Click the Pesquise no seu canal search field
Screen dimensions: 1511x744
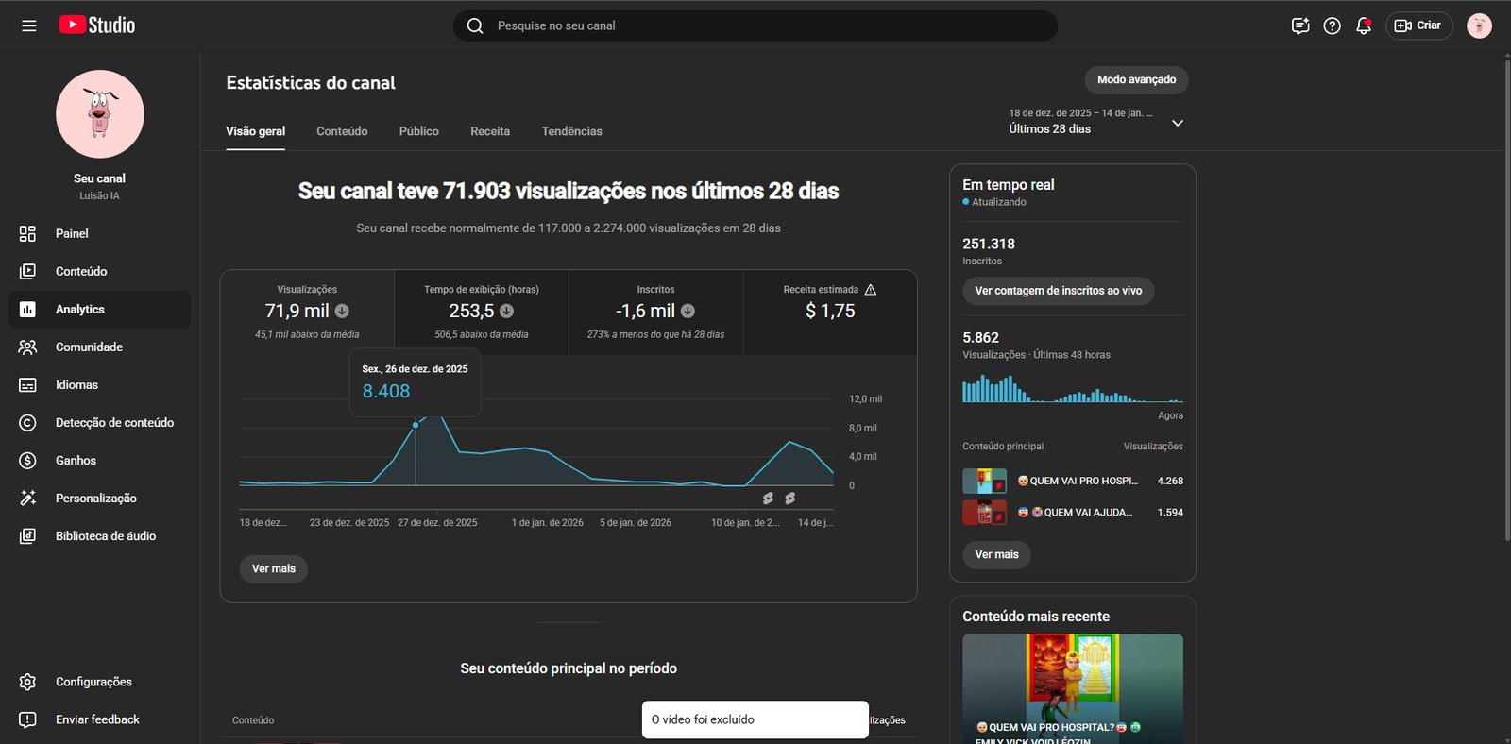[x=755, y=25]
